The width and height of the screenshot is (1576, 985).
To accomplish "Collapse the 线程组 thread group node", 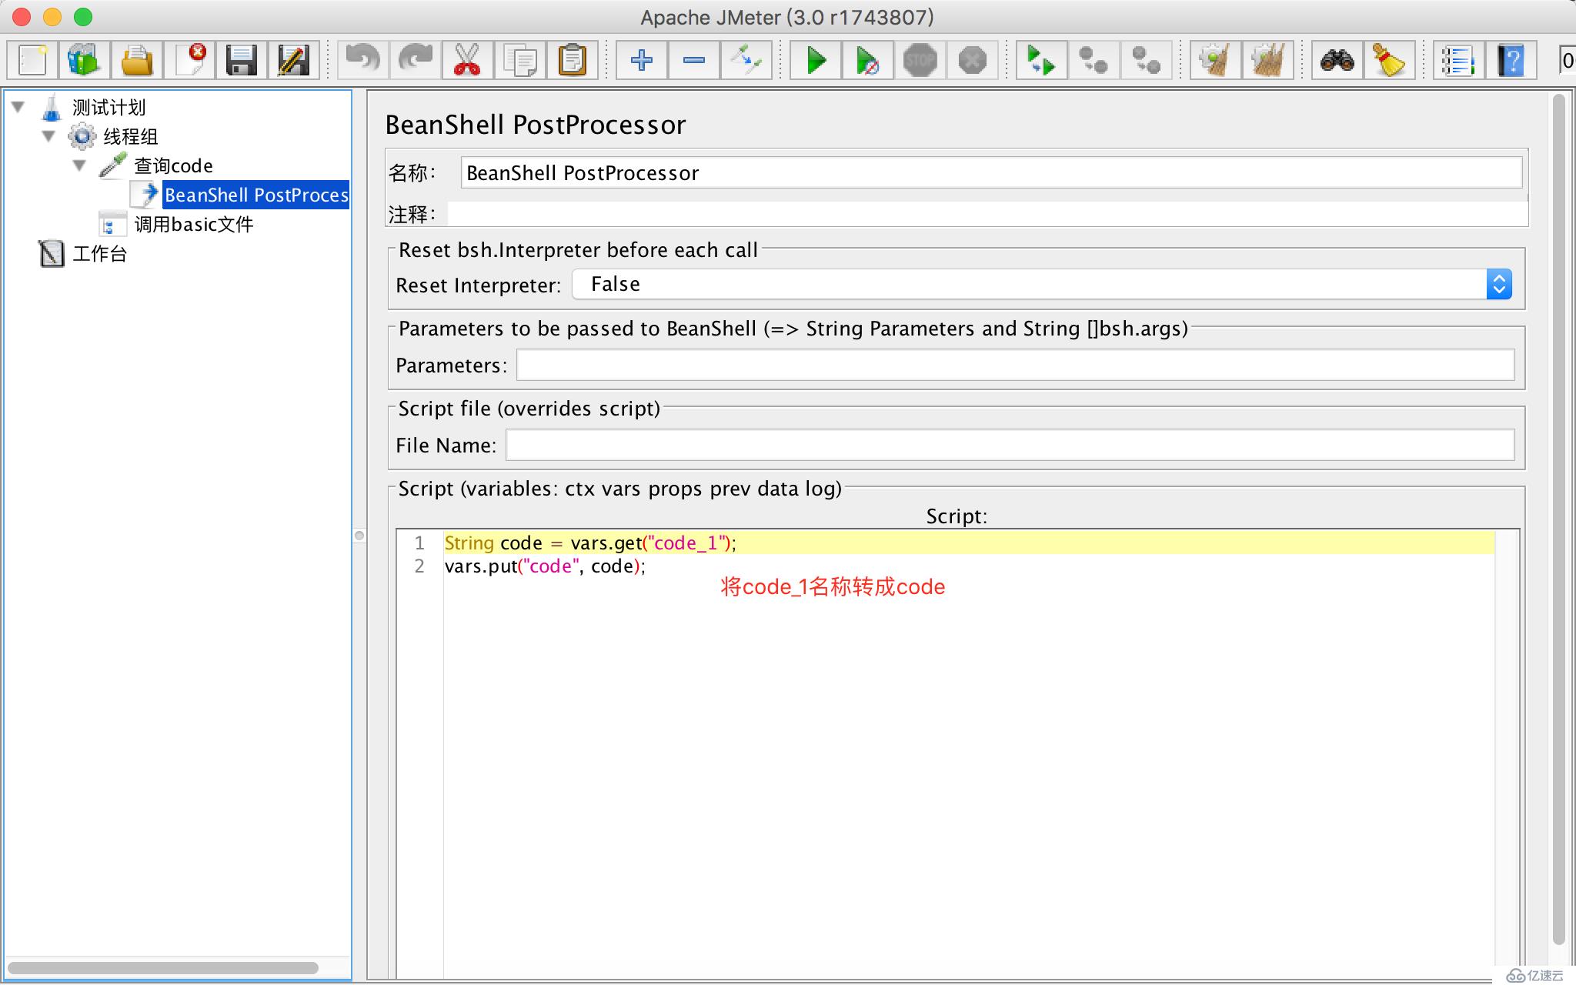I will click(48, 136).
